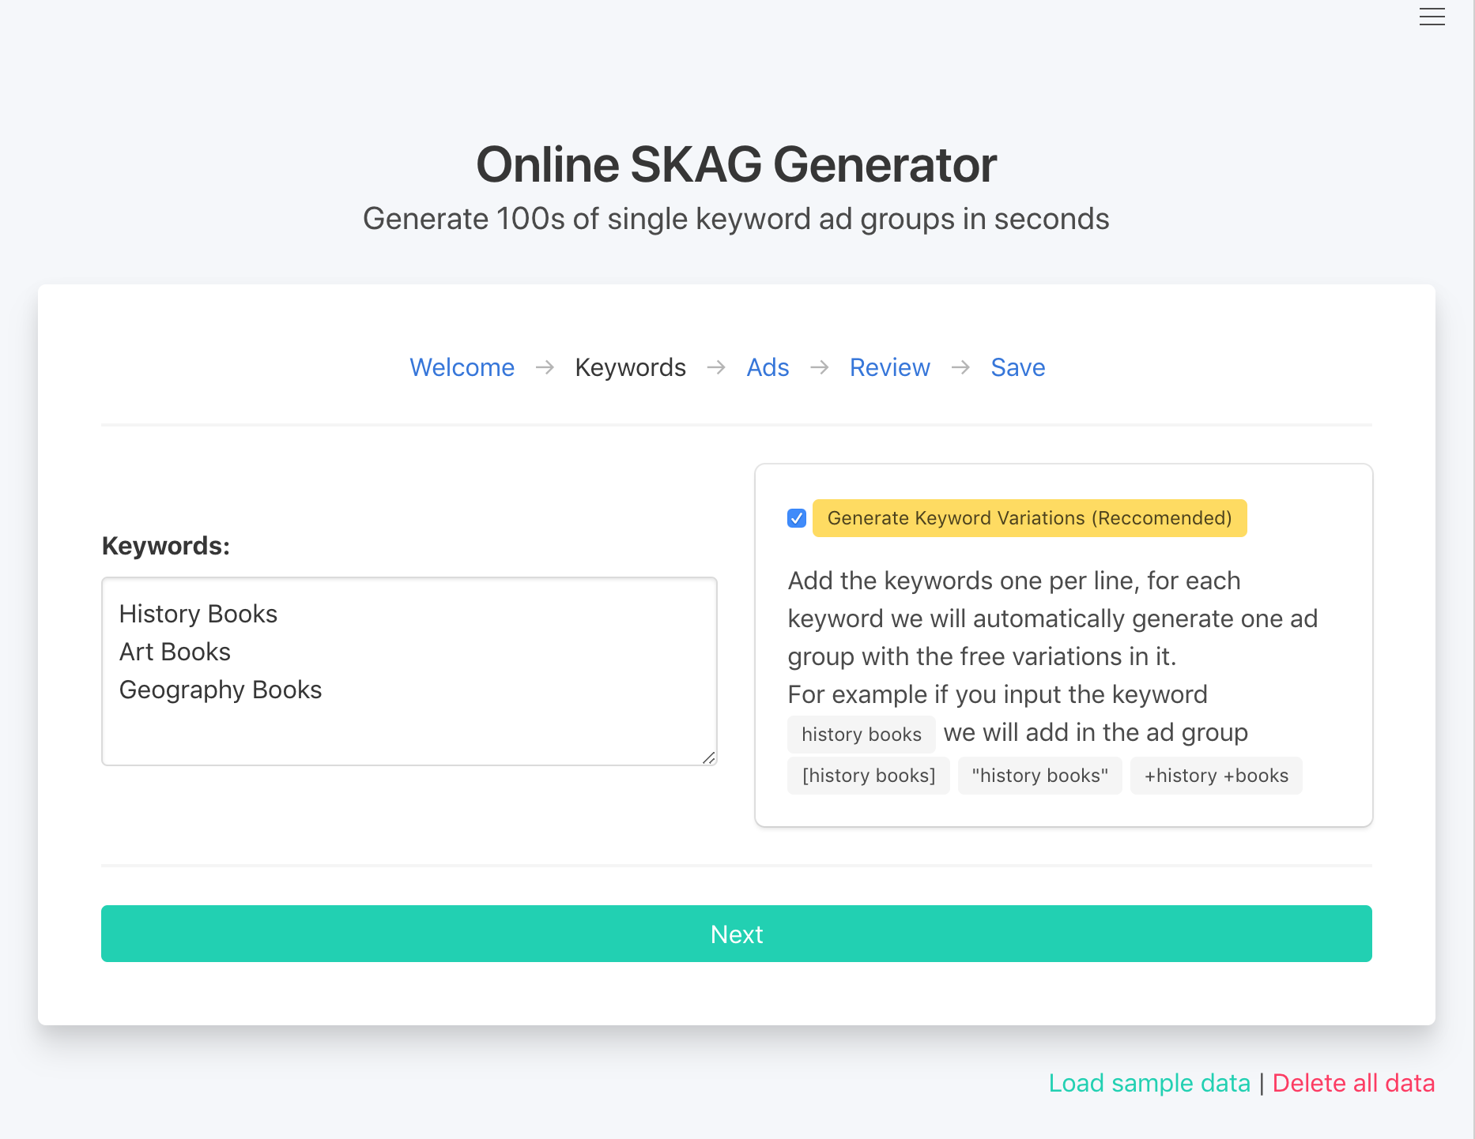Screen dimensions: 1475x1139
Task: Click the [history books] exact match tag
Action: point(868,775)
